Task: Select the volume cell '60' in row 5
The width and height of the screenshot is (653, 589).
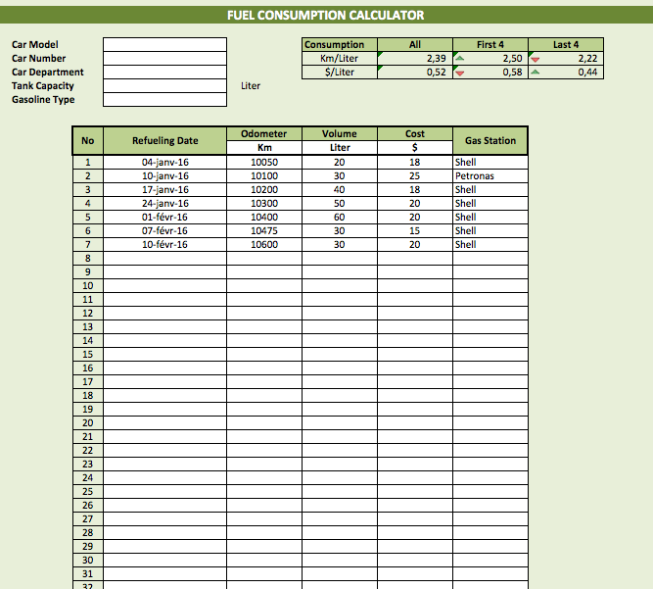Action: point(340,218)
